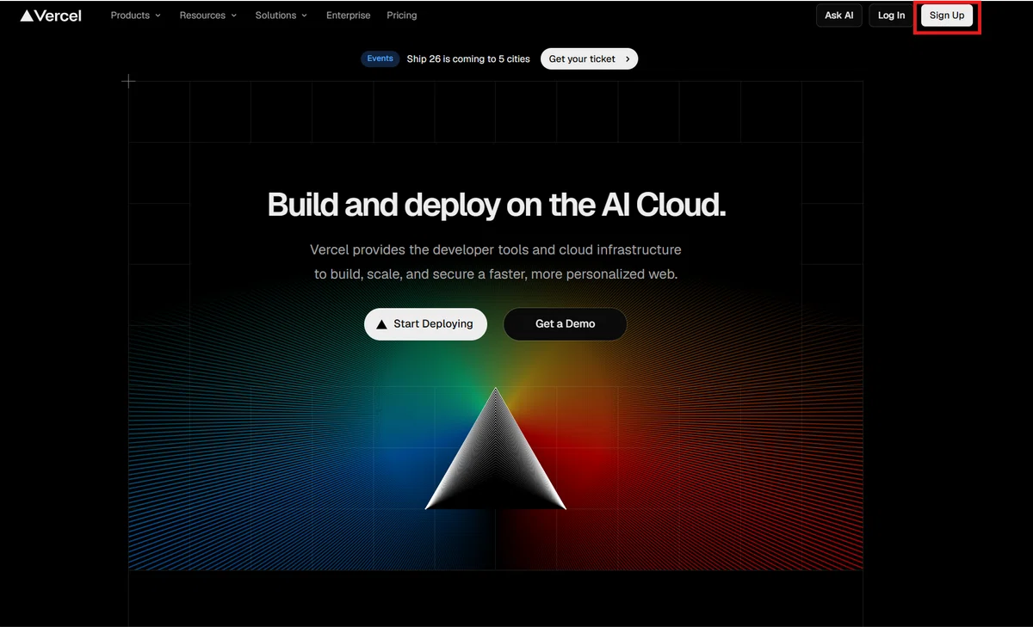Open the Ship 26 announcement text

coord(468,59)
